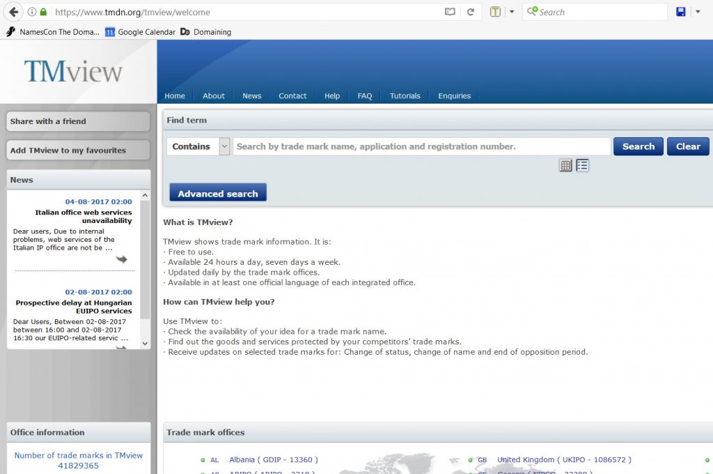Select Albania (GDIP - 13360) office
The image size is (713, 474).
(x=273, y=460)
